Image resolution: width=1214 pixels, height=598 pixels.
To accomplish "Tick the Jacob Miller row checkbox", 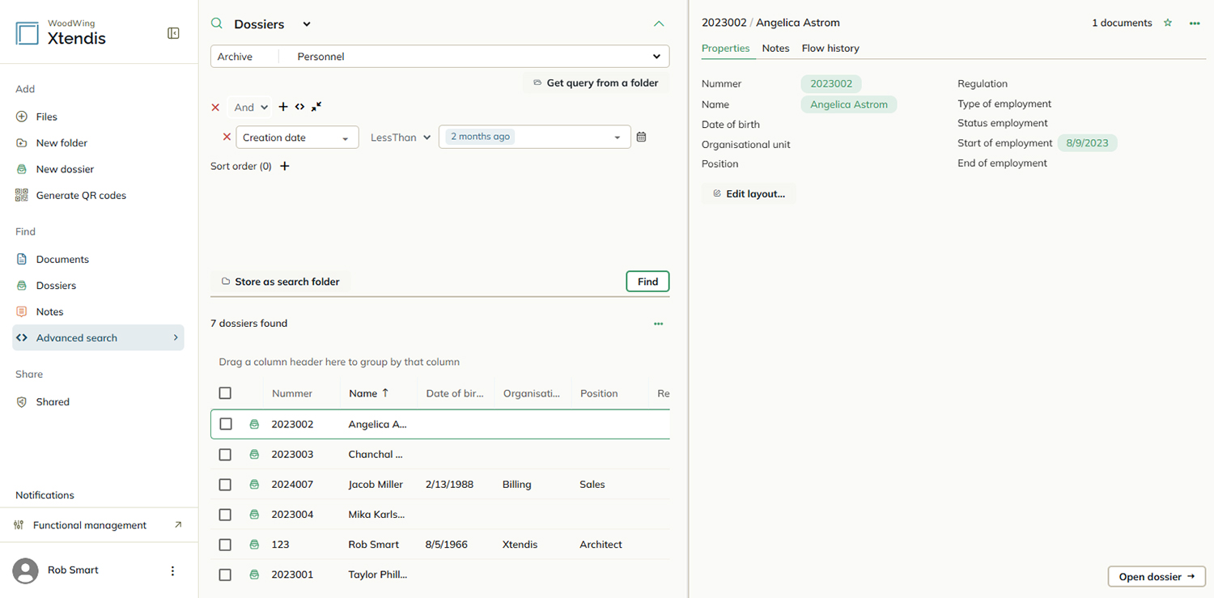I will pyautogui.click(x=225, y=485).
